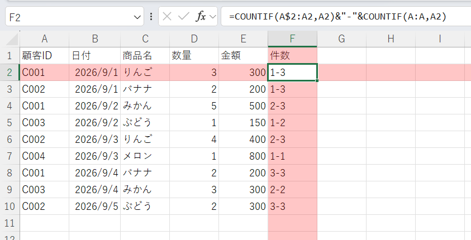The height and width of the screenshot is (240, 471).
Task: Select row 4 みかん product cell
Action: [x=145, y=105]
